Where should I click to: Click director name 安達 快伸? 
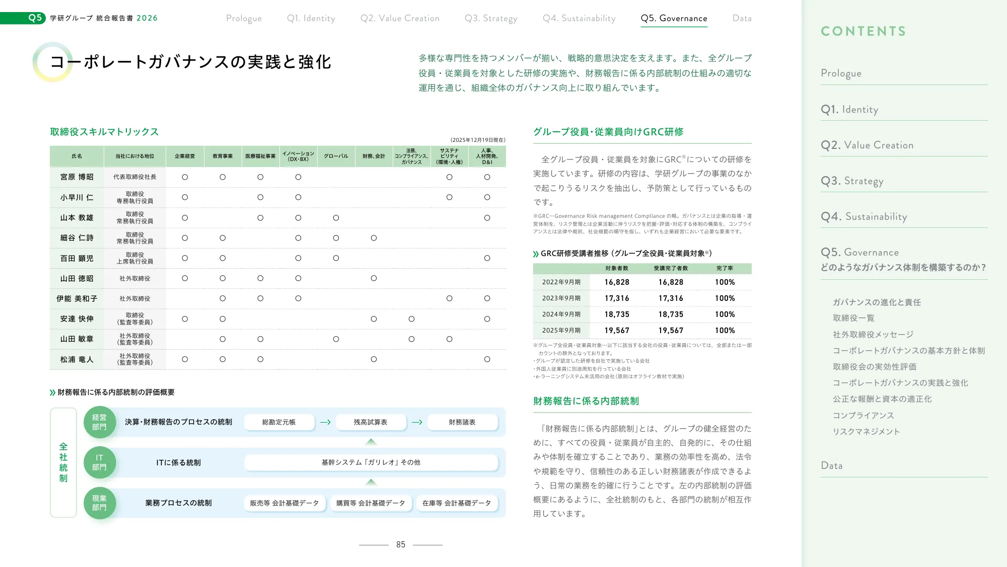(x=77, y=319)
